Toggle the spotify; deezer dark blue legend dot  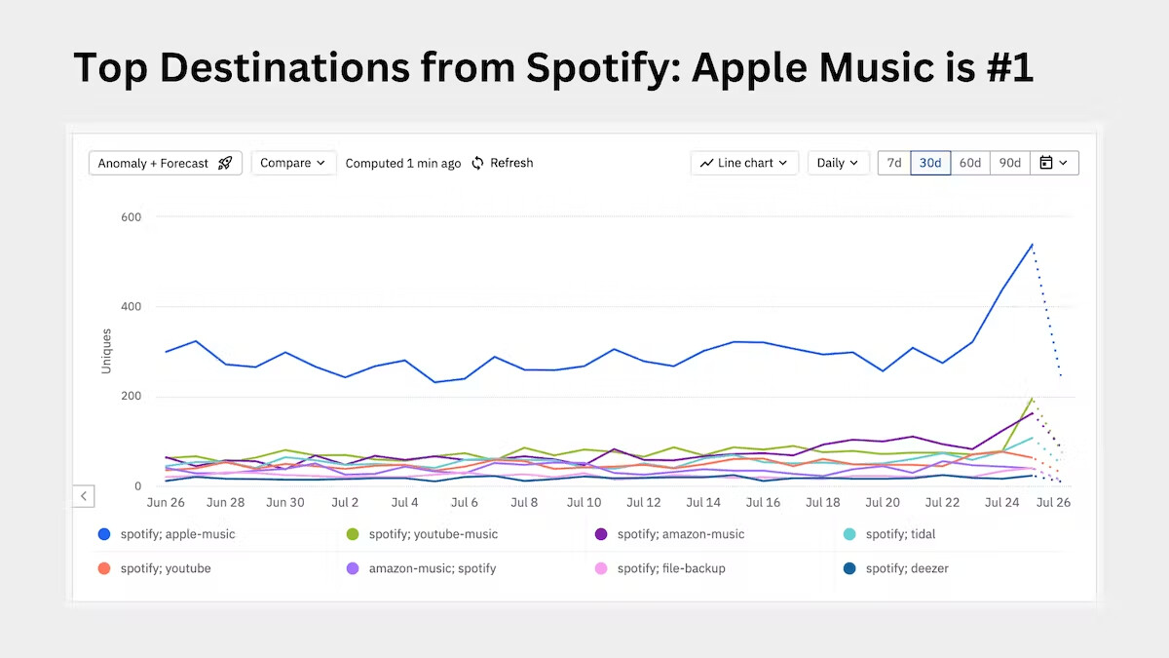click(x=849, y=568)
